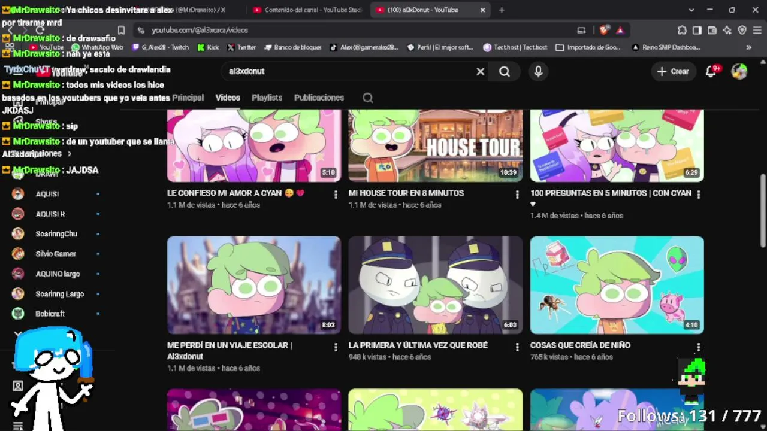The width and height of the screenshot is (767, 431).
Task: Switch to Contenido del canal YouTube Studio tab
Action: pos(308,10)
